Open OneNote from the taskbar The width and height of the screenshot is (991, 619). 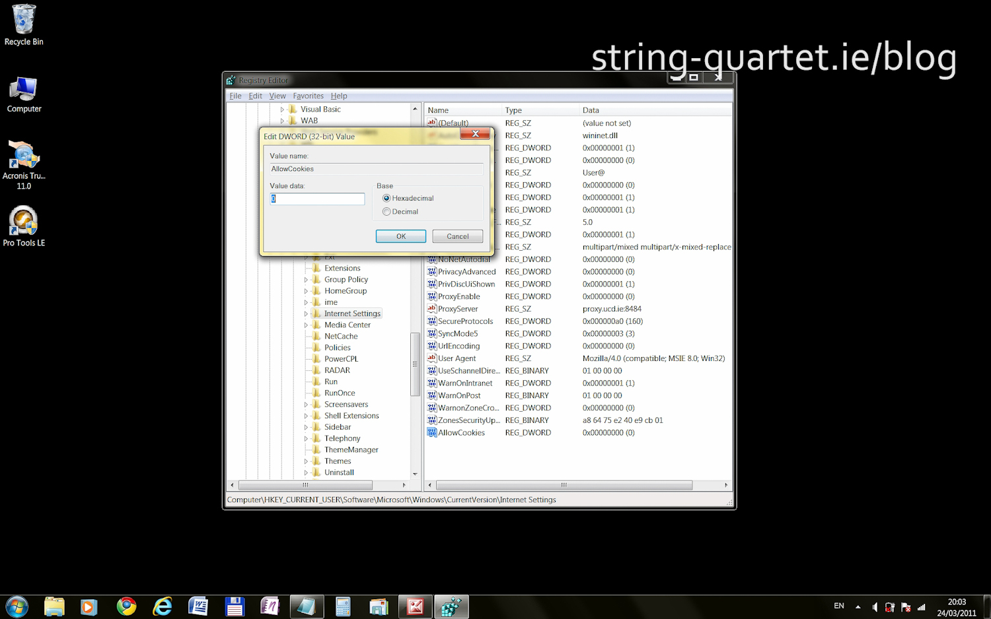tap(270, 606)
